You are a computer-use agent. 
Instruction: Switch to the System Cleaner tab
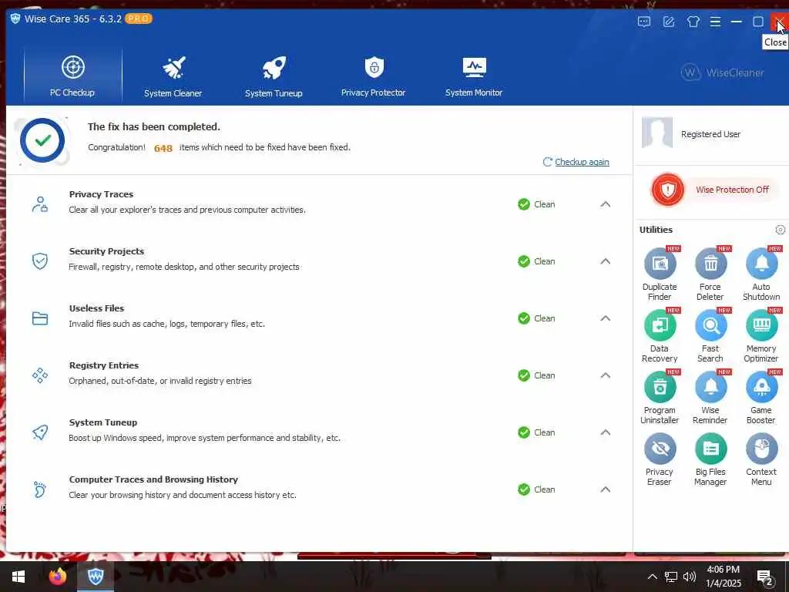173,76
